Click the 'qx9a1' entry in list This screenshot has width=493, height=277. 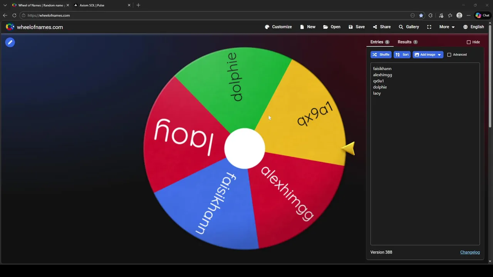coord(378,81)
